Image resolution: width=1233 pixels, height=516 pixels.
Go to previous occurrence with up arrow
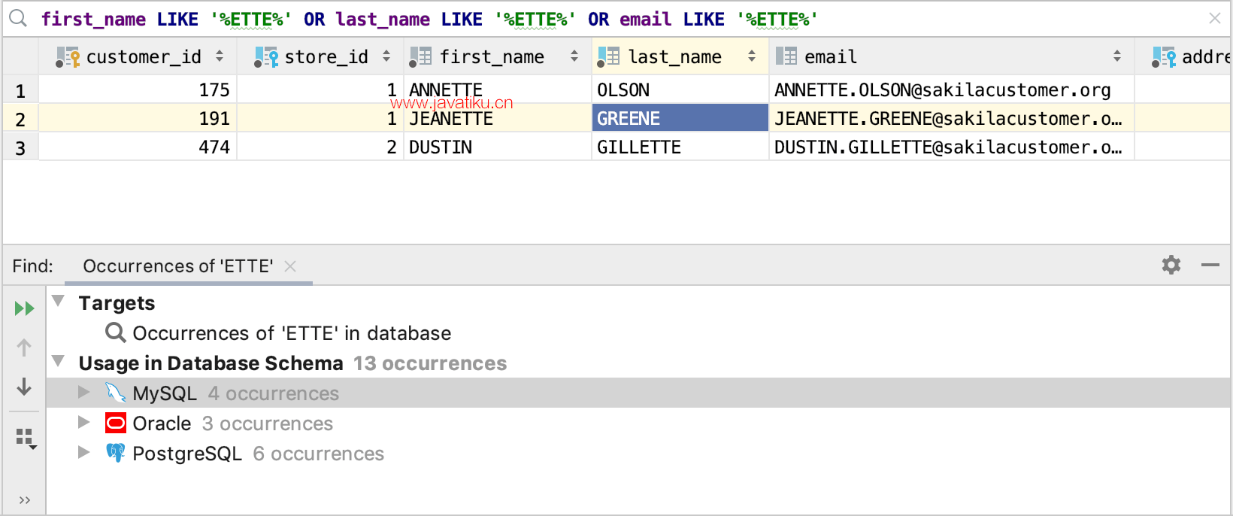(x=24, y=348)
